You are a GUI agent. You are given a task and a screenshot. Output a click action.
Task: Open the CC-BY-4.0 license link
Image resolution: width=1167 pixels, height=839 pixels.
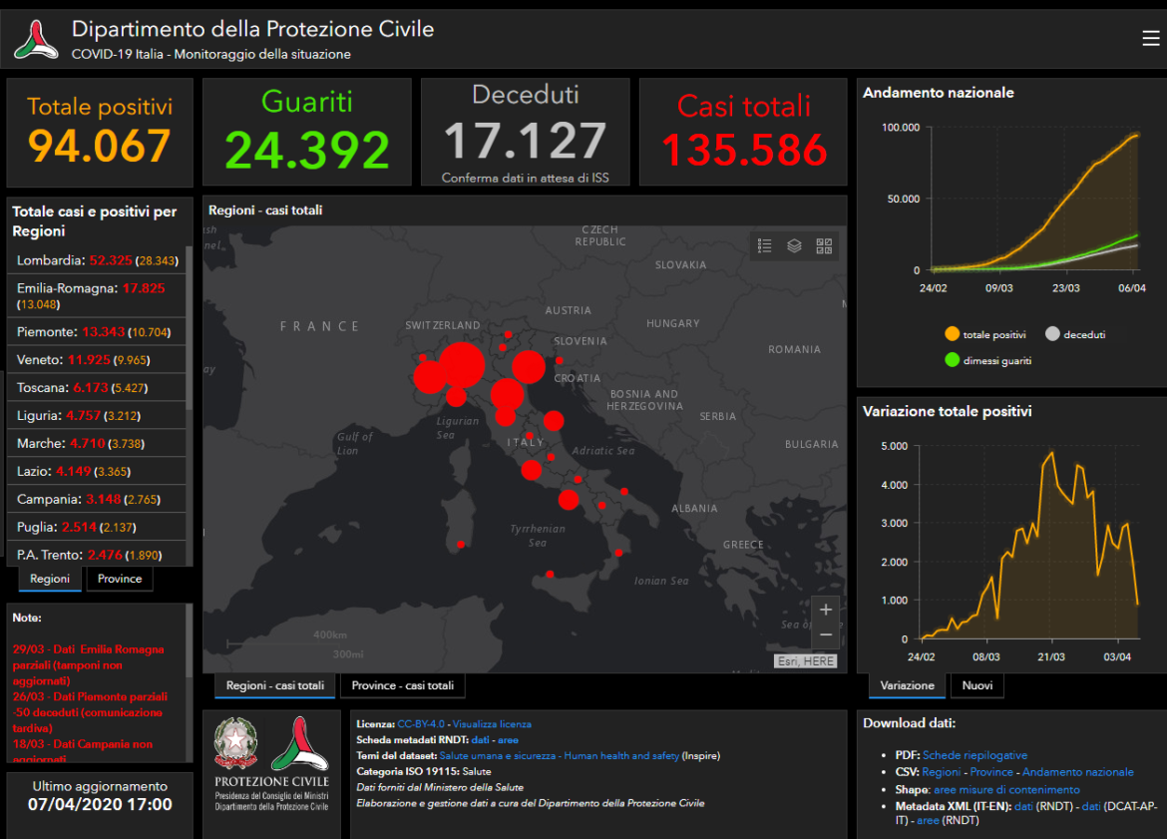pos(421,723)
